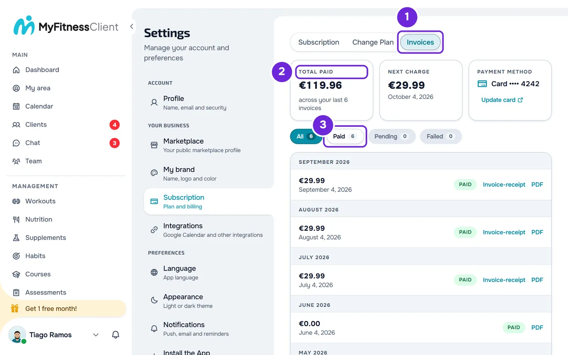Select the Clients people icon

tap(16, 125)
